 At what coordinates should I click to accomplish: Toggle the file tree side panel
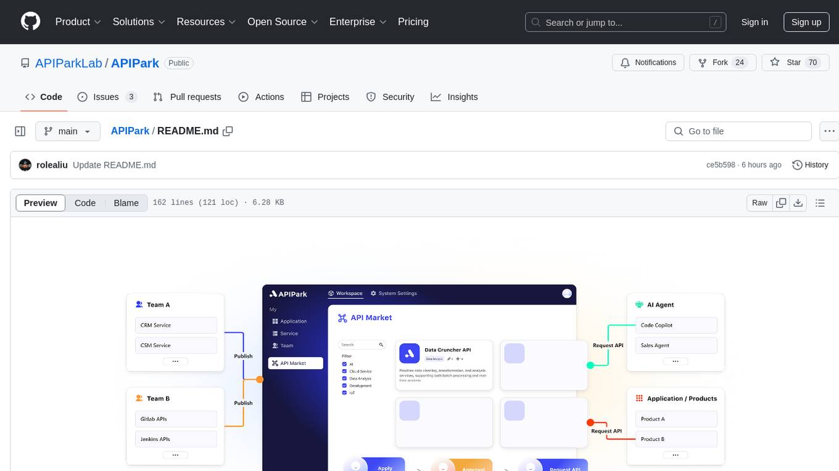click(20, 131)
